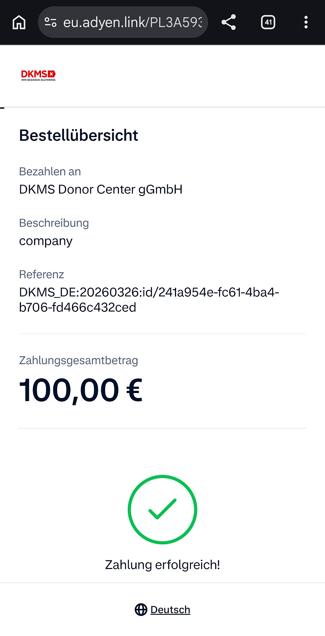Click the green success checkmark

coord(162,509)
